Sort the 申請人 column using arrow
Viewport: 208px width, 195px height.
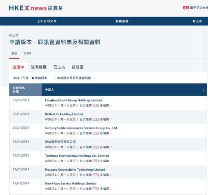pos(203,90)
